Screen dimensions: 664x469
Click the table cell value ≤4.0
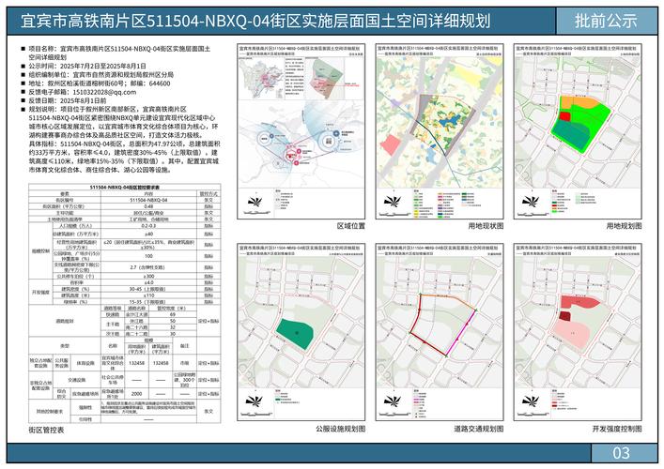[x=148, y=282]
